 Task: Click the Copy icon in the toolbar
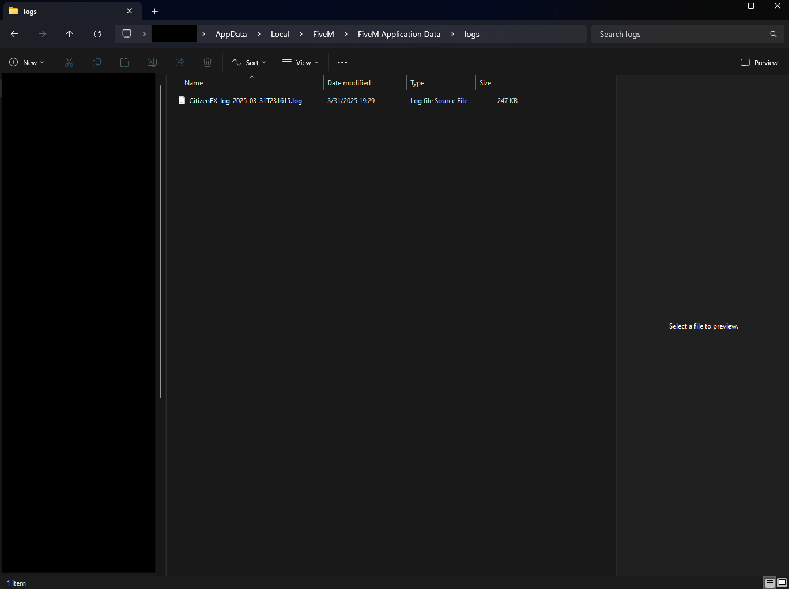[x=96, y=62]
